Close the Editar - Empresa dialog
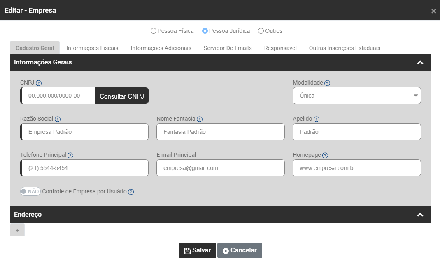The image size is (440, 259). click(433, 11)
